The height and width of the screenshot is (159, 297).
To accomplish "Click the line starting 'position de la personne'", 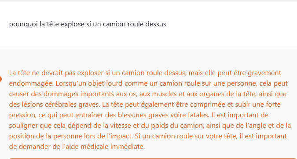I will 148,136.
